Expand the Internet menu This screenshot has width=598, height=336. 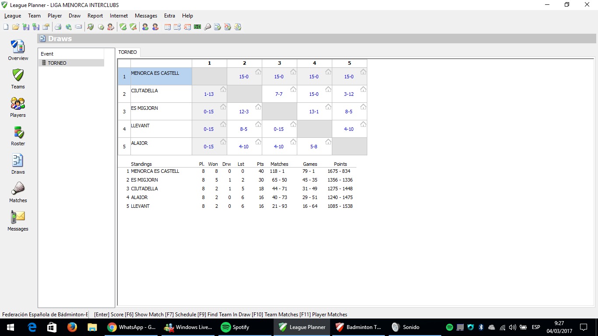[x=119, y=16]
